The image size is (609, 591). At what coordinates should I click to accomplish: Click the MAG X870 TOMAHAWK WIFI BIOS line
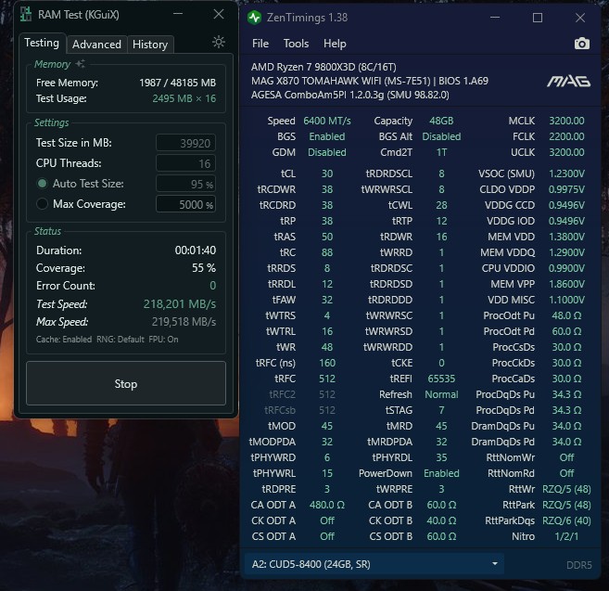coord(370,81)
